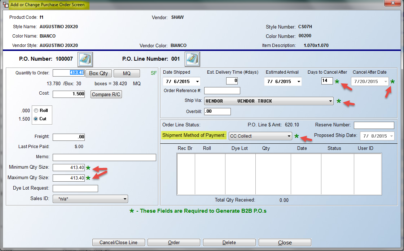Click the Freight input field
This screenshot has width=404, height=251.
69,137
